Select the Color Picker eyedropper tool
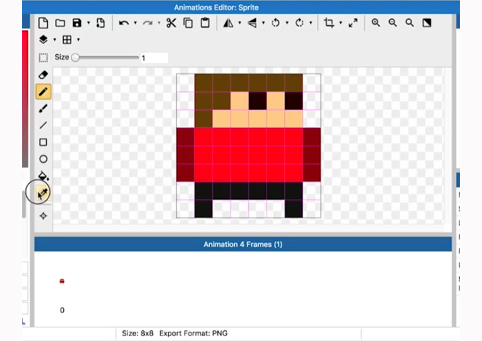Viewport: 482px width, 341px height. click(x=43, y=194)
